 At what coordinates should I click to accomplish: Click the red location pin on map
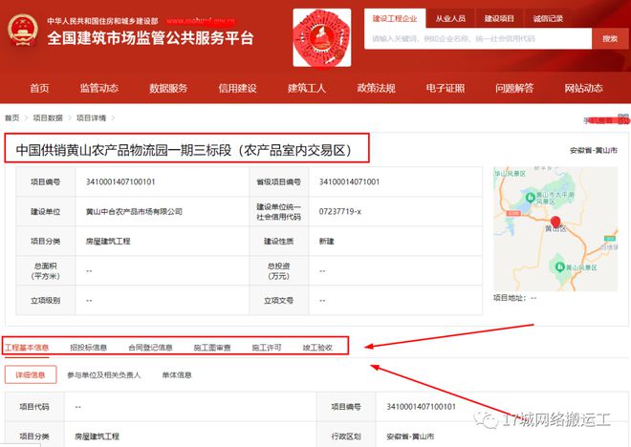(555, 222)
